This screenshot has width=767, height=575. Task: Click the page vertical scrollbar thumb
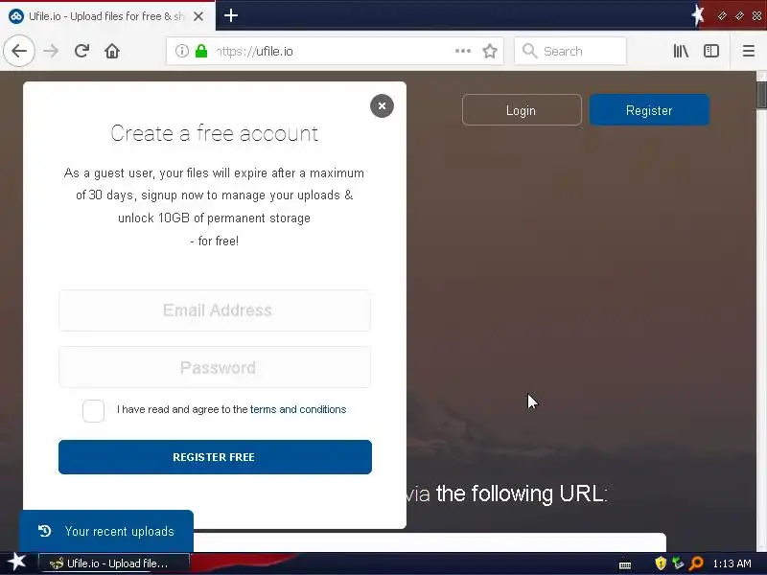(761, 95)
